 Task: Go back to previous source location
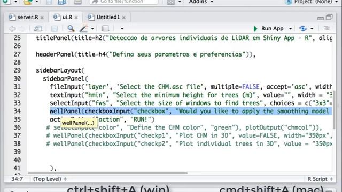[12, 28]
